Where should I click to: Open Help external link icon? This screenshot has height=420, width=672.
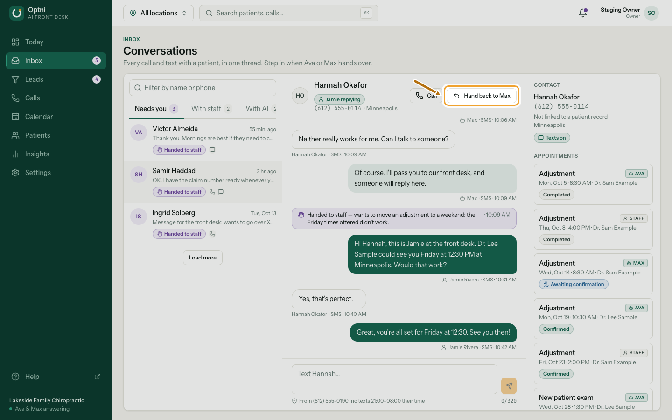point(98,377)
